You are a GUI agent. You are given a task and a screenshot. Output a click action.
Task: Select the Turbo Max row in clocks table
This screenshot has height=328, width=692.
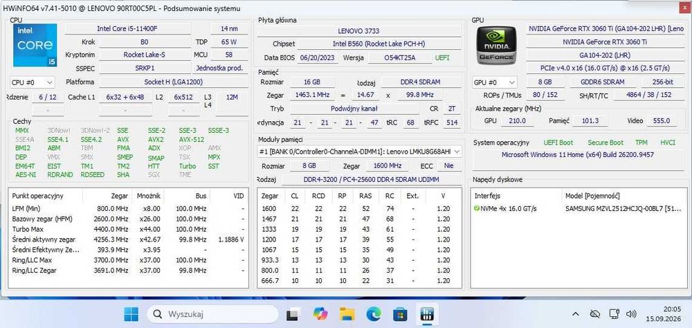pos(128,229)
